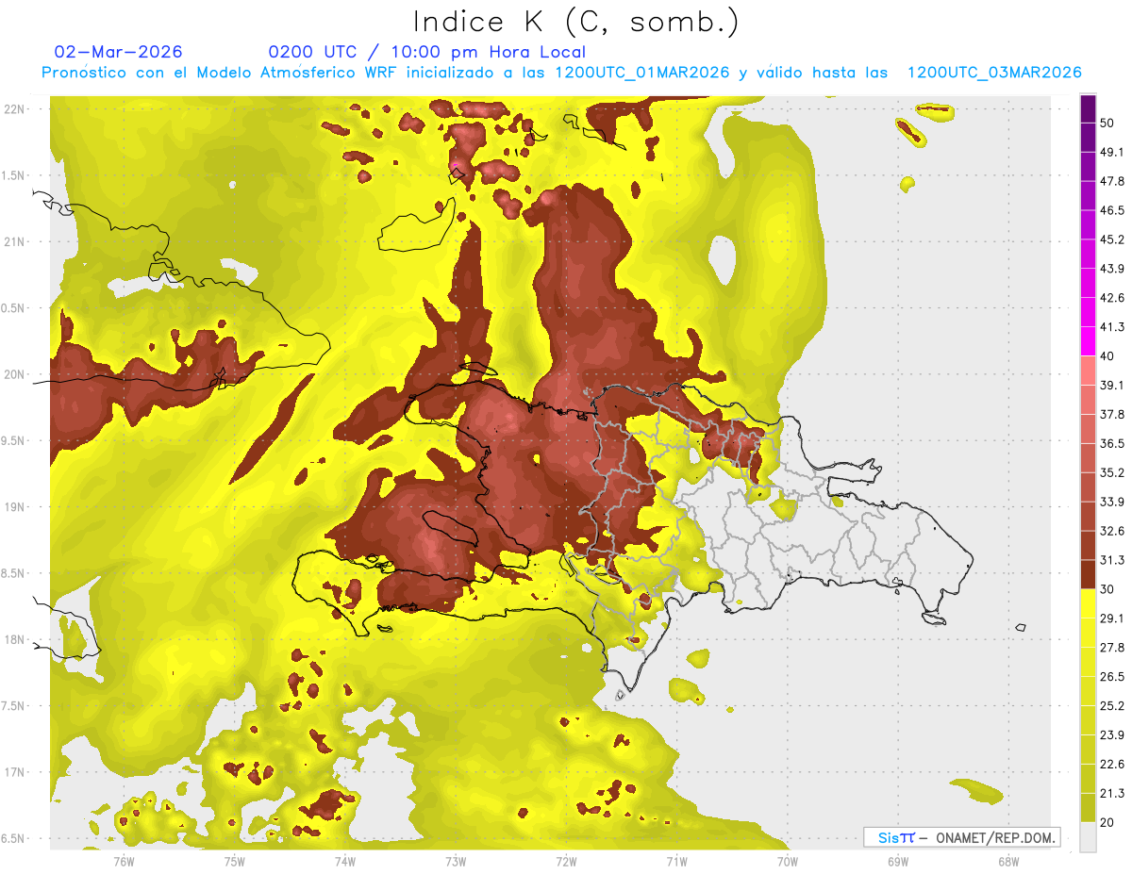
Task: Click the "22N" latitude label
Action: [14, 108]
